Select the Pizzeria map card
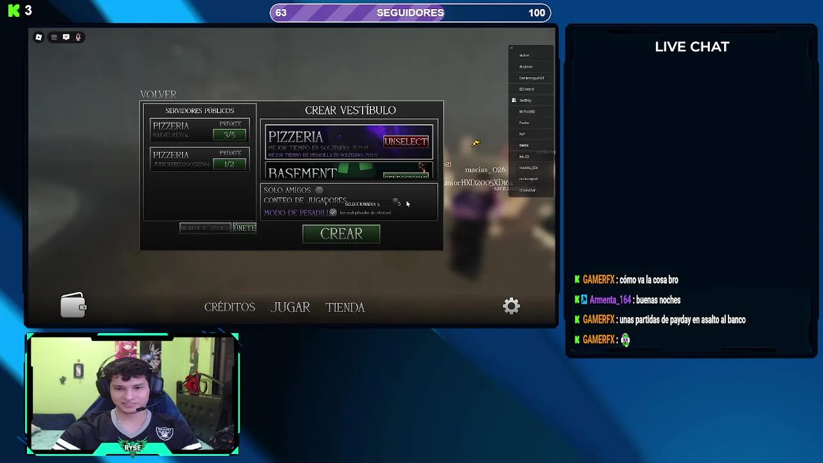Screen dimensions: 823x463 349,142
